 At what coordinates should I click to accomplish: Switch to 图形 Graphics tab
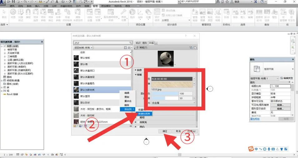coord(145,43)
